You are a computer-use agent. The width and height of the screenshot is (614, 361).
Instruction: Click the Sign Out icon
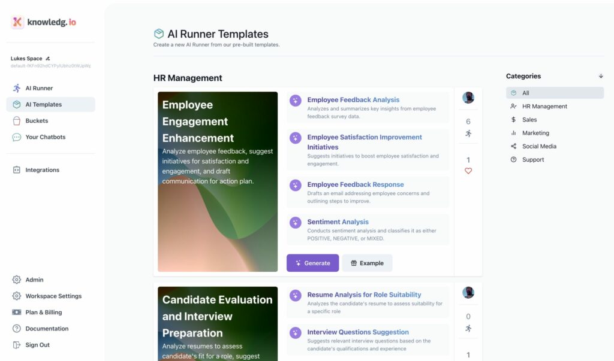(17, 345)
